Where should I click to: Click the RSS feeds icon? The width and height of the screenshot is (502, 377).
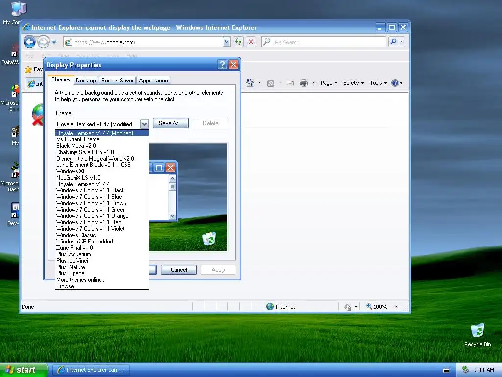(x=271, y=83)
